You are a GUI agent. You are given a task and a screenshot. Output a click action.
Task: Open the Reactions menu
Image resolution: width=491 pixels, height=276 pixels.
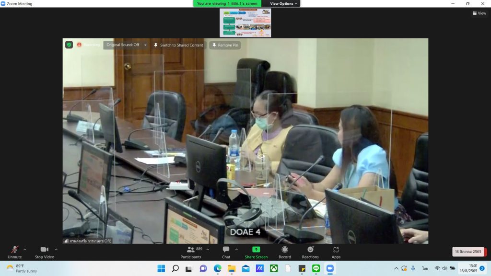tap(310, 252)
